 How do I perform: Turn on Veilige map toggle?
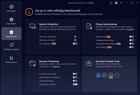131,37
